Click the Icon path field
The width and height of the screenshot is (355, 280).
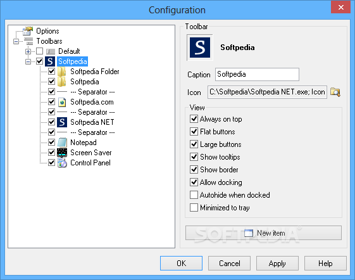click(267, 92)
